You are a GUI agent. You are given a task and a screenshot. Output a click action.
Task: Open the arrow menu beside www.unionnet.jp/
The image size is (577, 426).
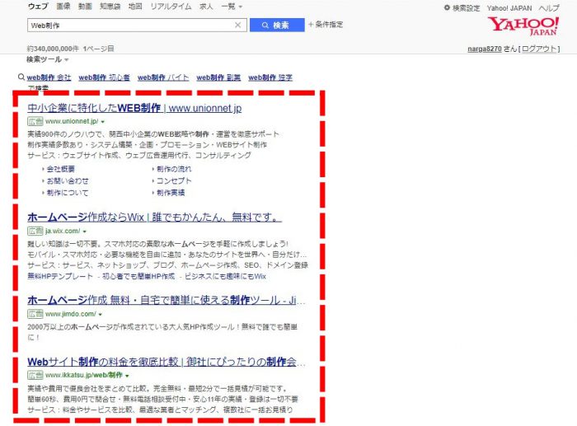pos(103,122)
